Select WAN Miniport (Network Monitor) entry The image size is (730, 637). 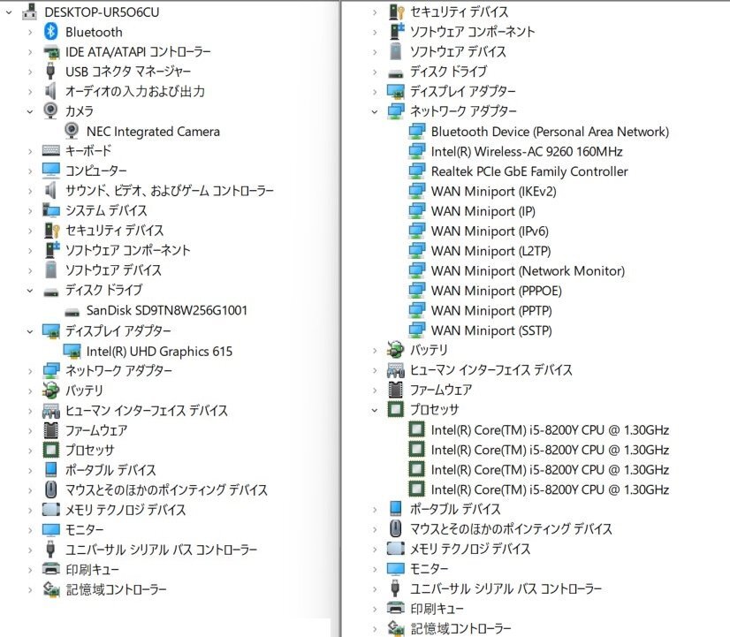coord(528,271)
